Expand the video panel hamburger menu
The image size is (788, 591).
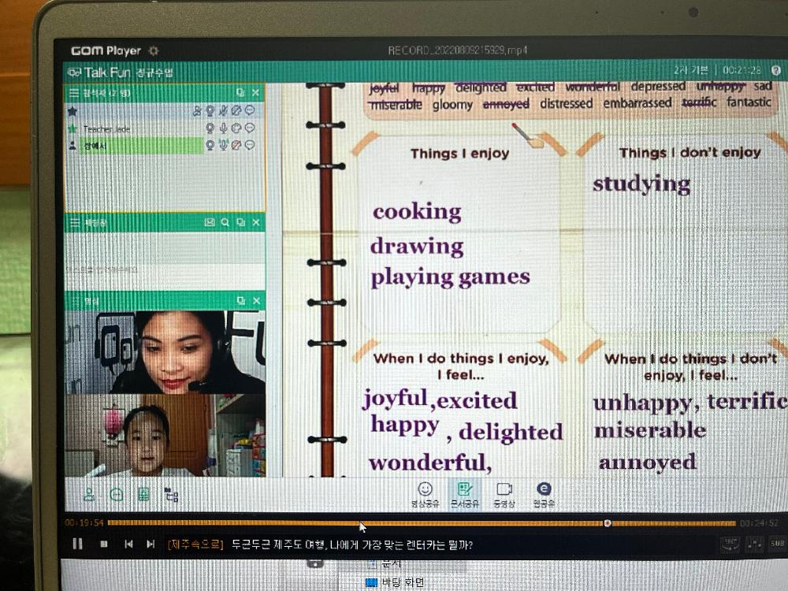click(74, 301)
